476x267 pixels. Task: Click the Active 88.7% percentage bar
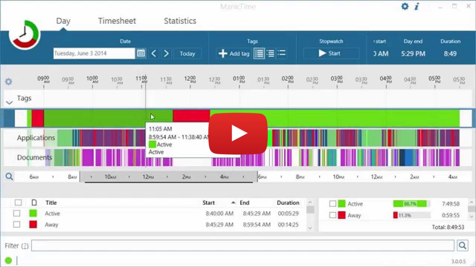(412, 204)
